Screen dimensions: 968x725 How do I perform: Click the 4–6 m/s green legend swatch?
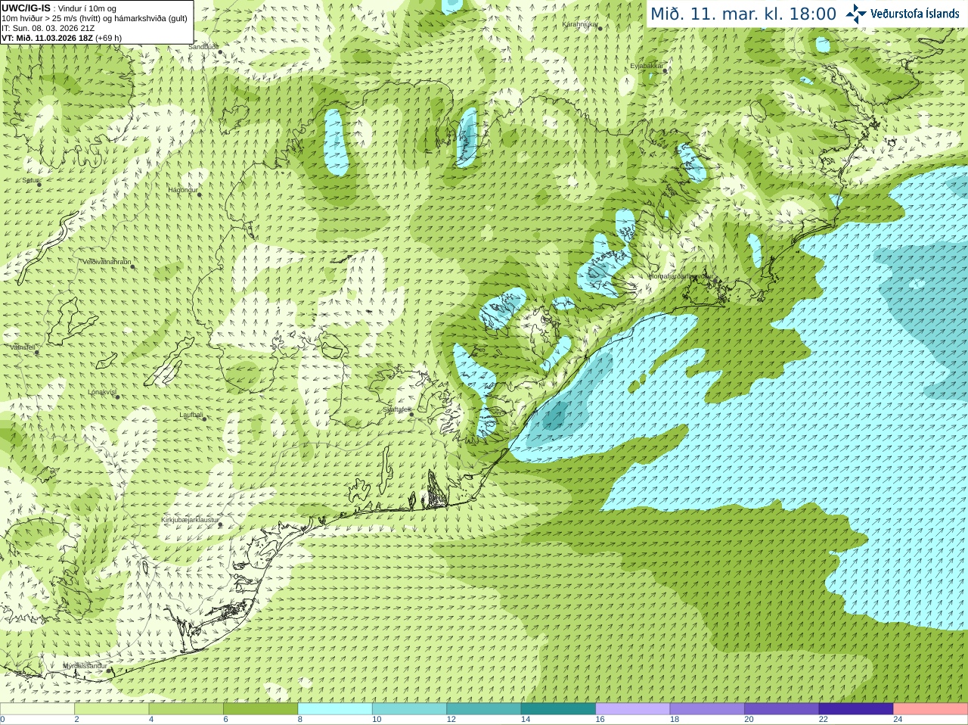[x=186, y=709]
